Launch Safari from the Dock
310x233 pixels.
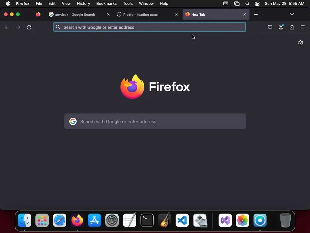tap(60, 220)
